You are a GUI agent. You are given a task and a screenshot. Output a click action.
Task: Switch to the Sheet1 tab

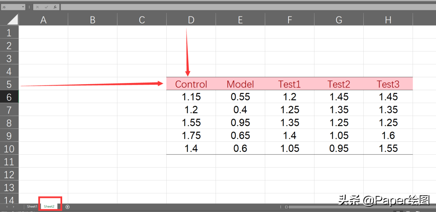(31, 207)
